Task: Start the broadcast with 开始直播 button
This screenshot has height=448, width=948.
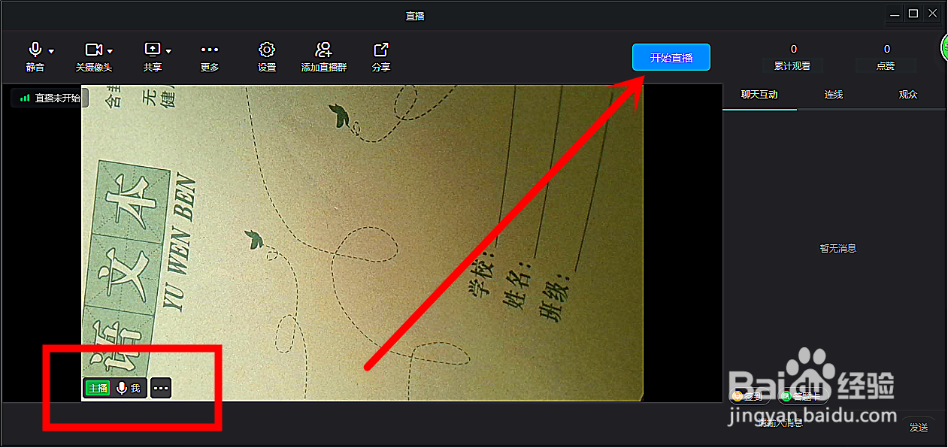Action: [671, 57]
